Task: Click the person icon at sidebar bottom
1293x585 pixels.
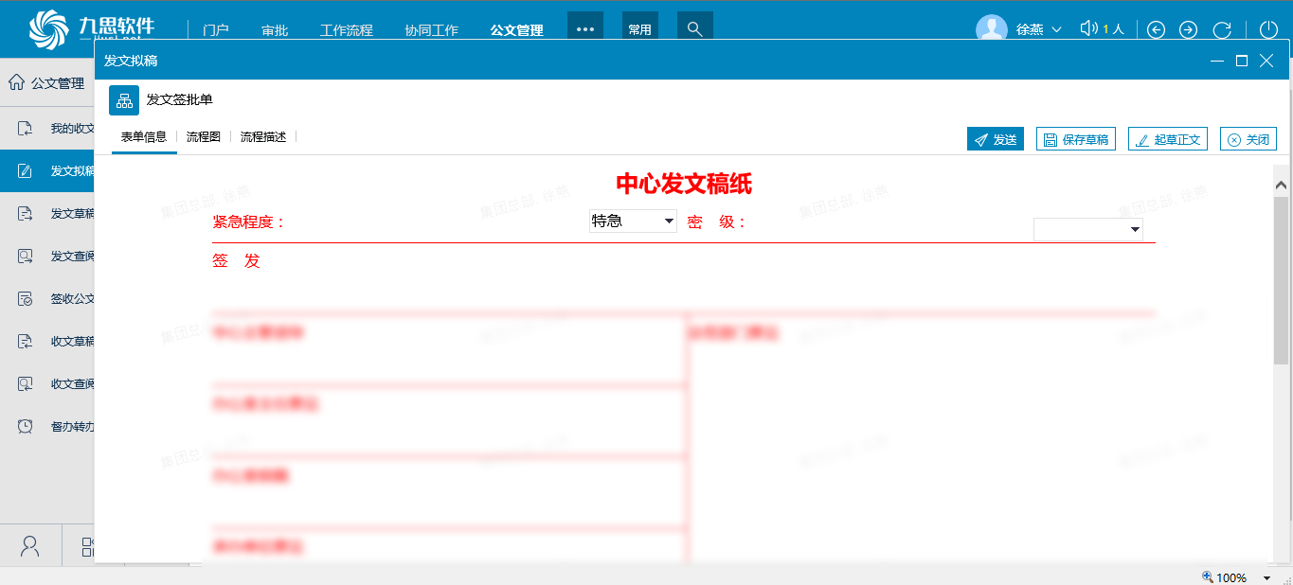Action: click(30, 546)
